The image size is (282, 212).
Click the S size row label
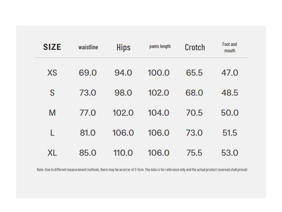(x=52, y=93)
